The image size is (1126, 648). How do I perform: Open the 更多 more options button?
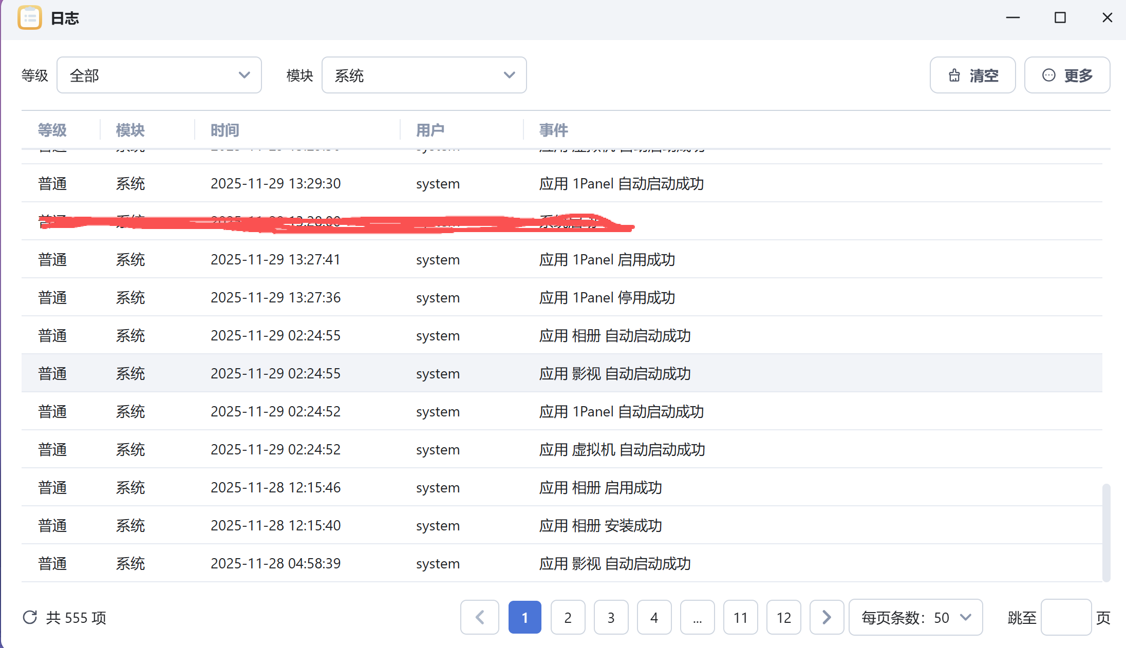pos(1067,75)
